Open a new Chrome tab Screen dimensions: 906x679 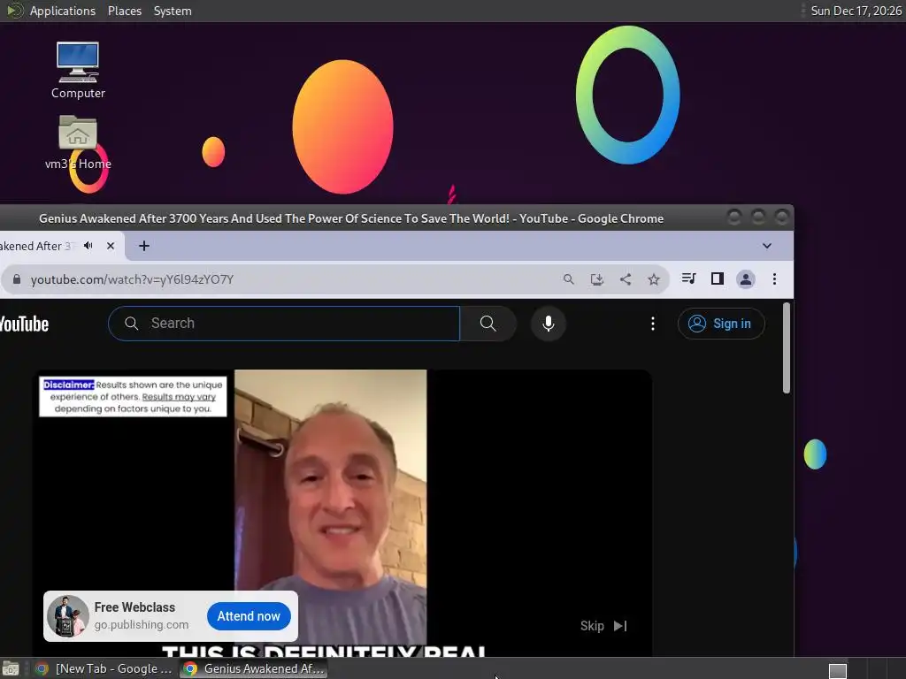click(x=144, y=246)
